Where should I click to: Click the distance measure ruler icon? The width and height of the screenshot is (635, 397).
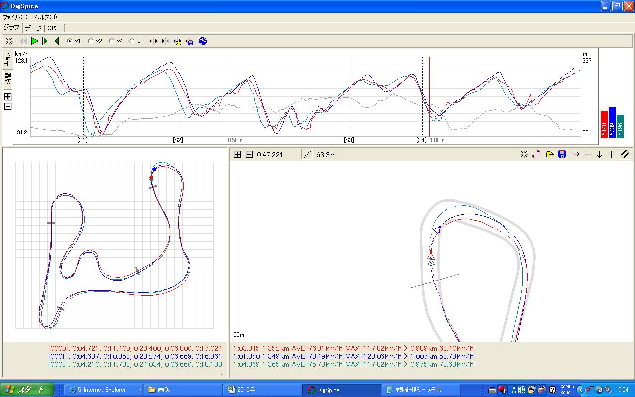pos(308,154)
